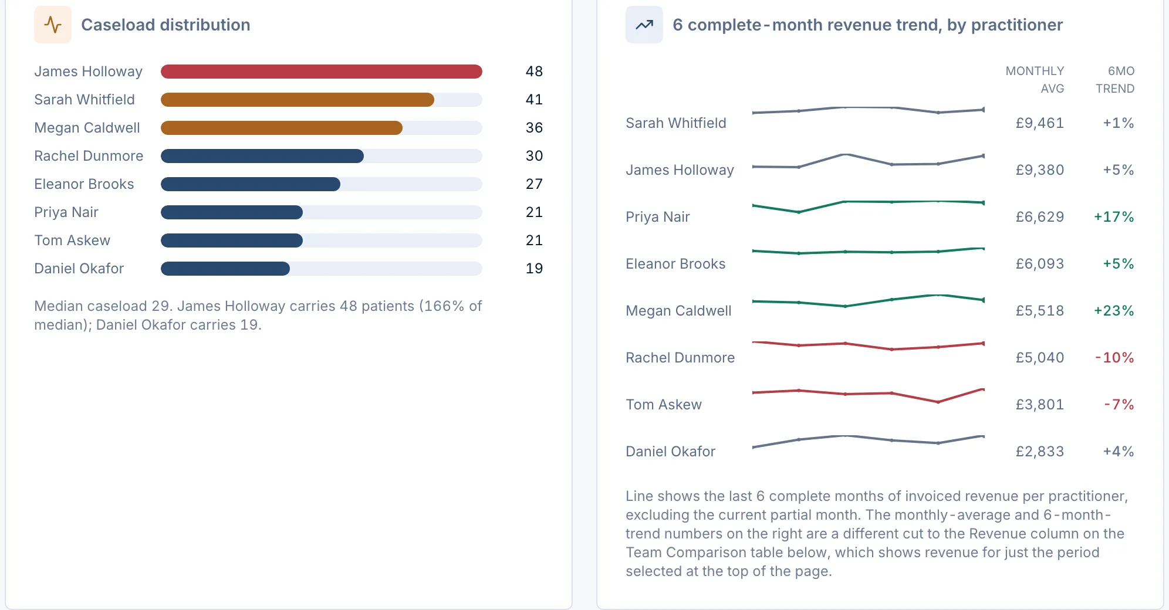Click the 6MO Trend column header
The image size is (1169, 610).
tap(1115, 80)
